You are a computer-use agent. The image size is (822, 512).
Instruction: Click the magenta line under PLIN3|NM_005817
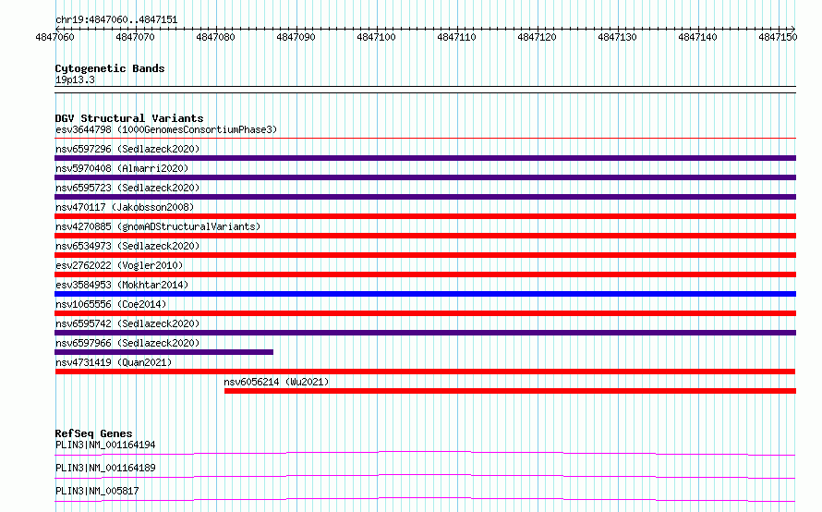pos(425,499)
